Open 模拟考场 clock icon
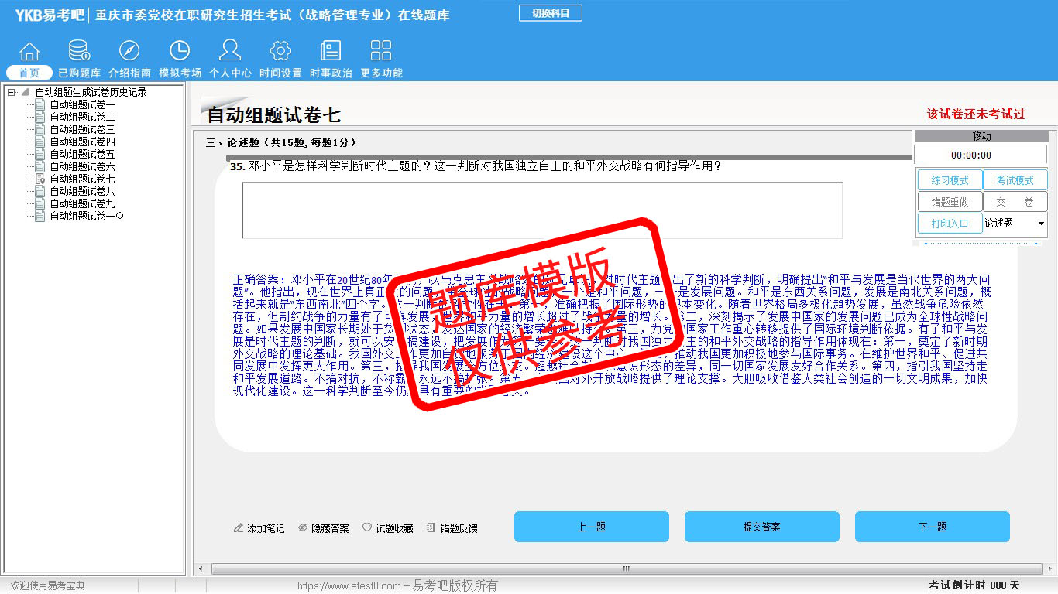1058x594 pixels. 180,52
